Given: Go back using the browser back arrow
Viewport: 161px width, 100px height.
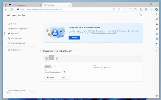Looking at the screenshot, I should pos(6,9).
